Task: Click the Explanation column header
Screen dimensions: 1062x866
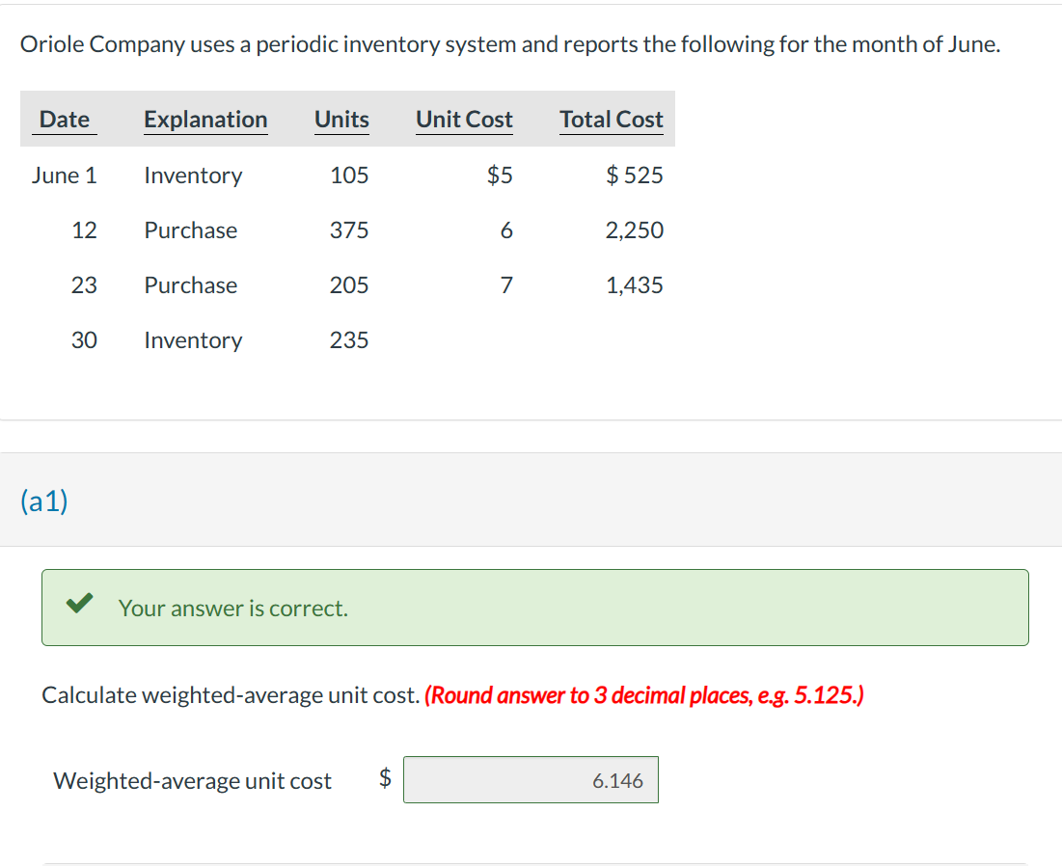Action: 205,120
